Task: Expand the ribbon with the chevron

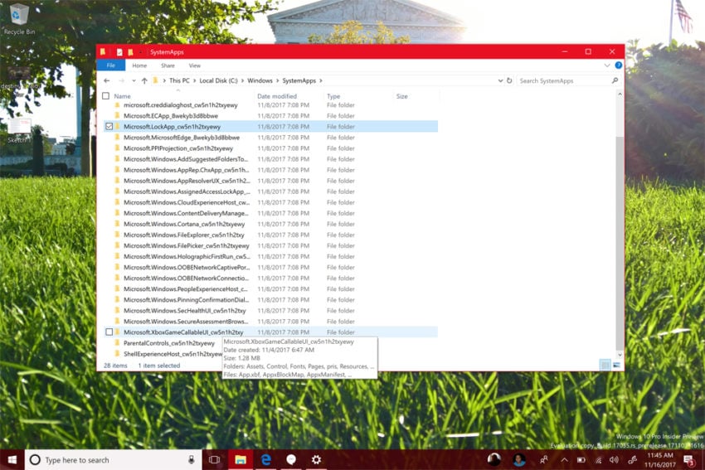Action: click(x=607, y=65)
